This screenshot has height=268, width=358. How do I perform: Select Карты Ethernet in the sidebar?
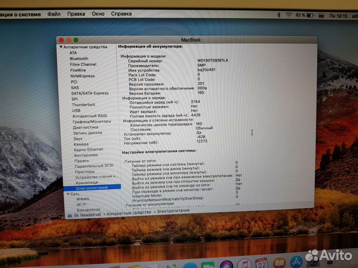pyautogui.click(x=89, y=149)
